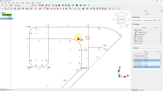Open the navigation cube mini menu
Screen dimensions: 163x91
[127, 26]
